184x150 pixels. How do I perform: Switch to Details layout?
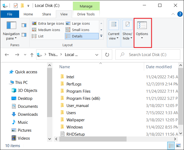tap(82, 36)
